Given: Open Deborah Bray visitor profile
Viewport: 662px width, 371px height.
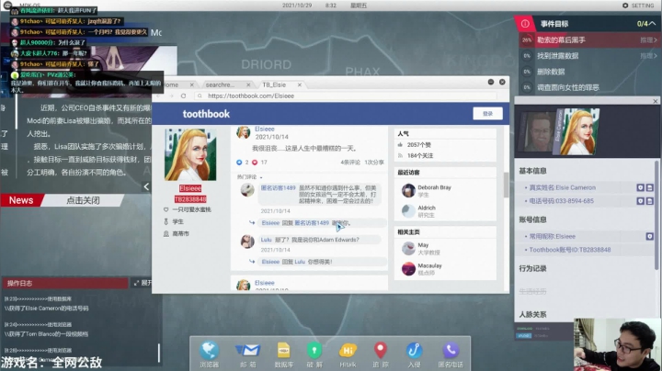Looking at the screenshot, I should (434, 187).
